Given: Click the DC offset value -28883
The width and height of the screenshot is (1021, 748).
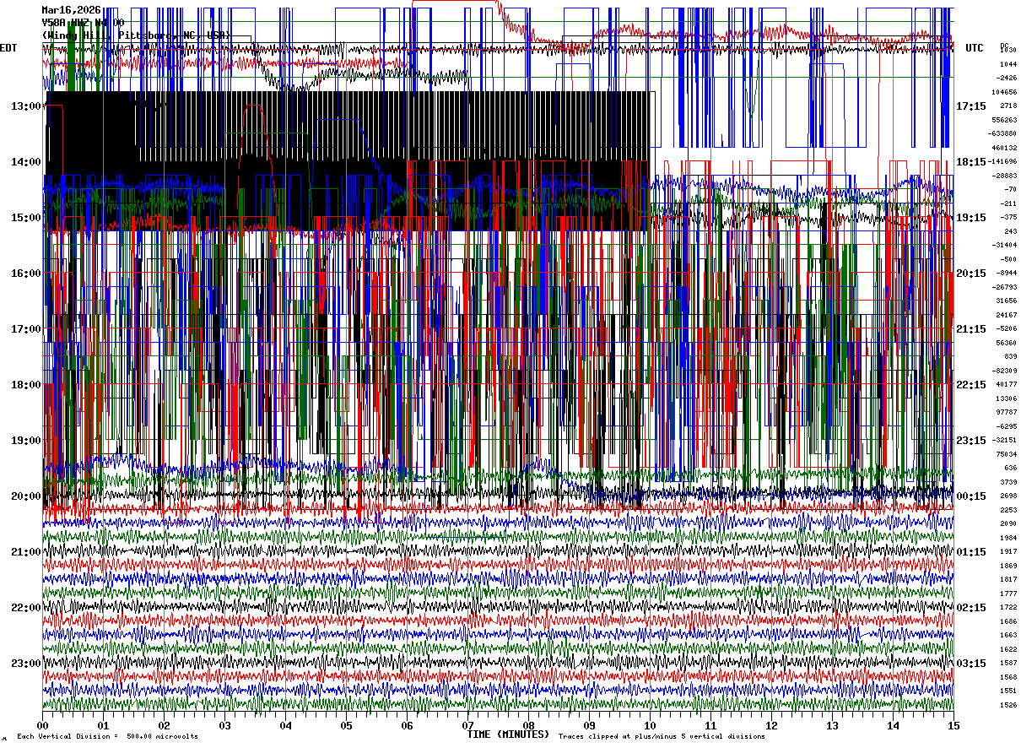Looking at the screenshot, I should pyautogui.click(x=1006, y=176).
